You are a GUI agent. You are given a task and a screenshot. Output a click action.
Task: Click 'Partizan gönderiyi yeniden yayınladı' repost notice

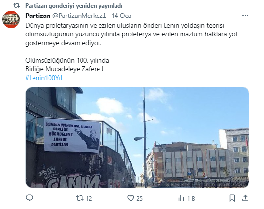click(x=74, y=6)
